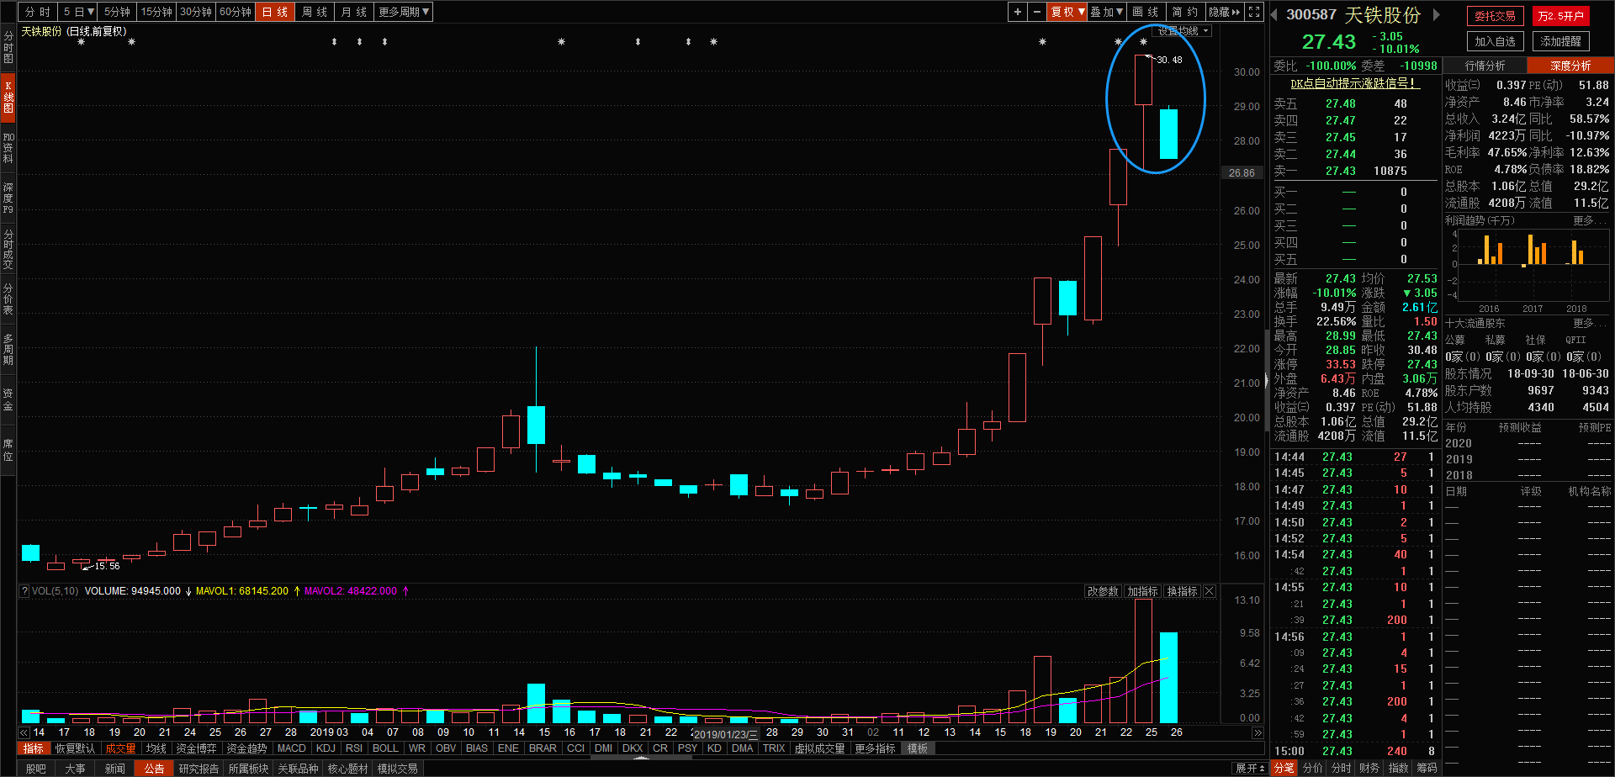This screenshot has width=1615, height=777.
Task: Open 画线 drawing tools
Action: click(1146, 12)
